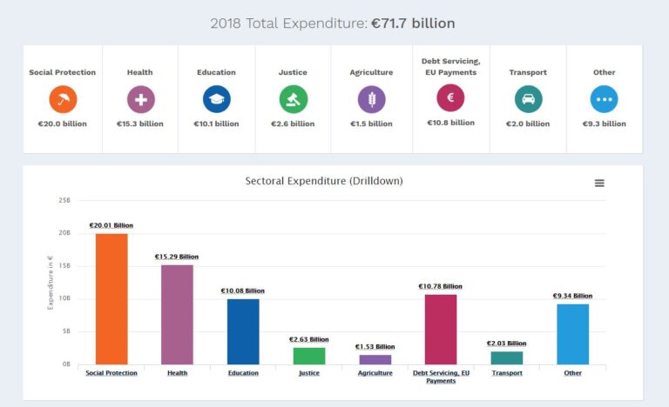Select the Education graduation cap icon
The width and height of the screenshot is (669, 407).
pyautogui.click(x=216, y=99)
